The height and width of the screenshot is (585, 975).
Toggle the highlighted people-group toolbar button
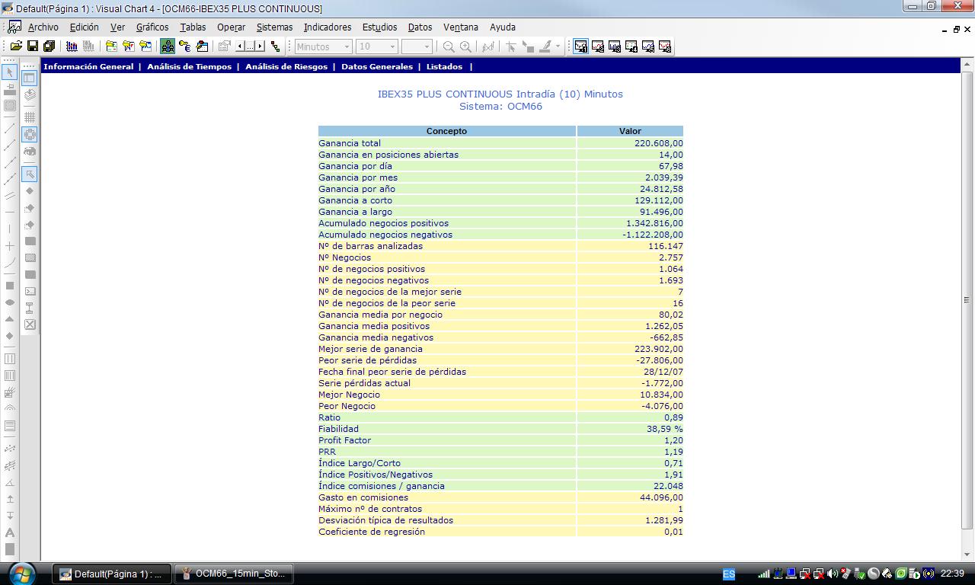coord(168,46)
